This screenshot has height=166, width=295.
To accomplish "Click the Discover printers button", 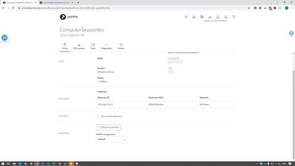I will [108, 127].
